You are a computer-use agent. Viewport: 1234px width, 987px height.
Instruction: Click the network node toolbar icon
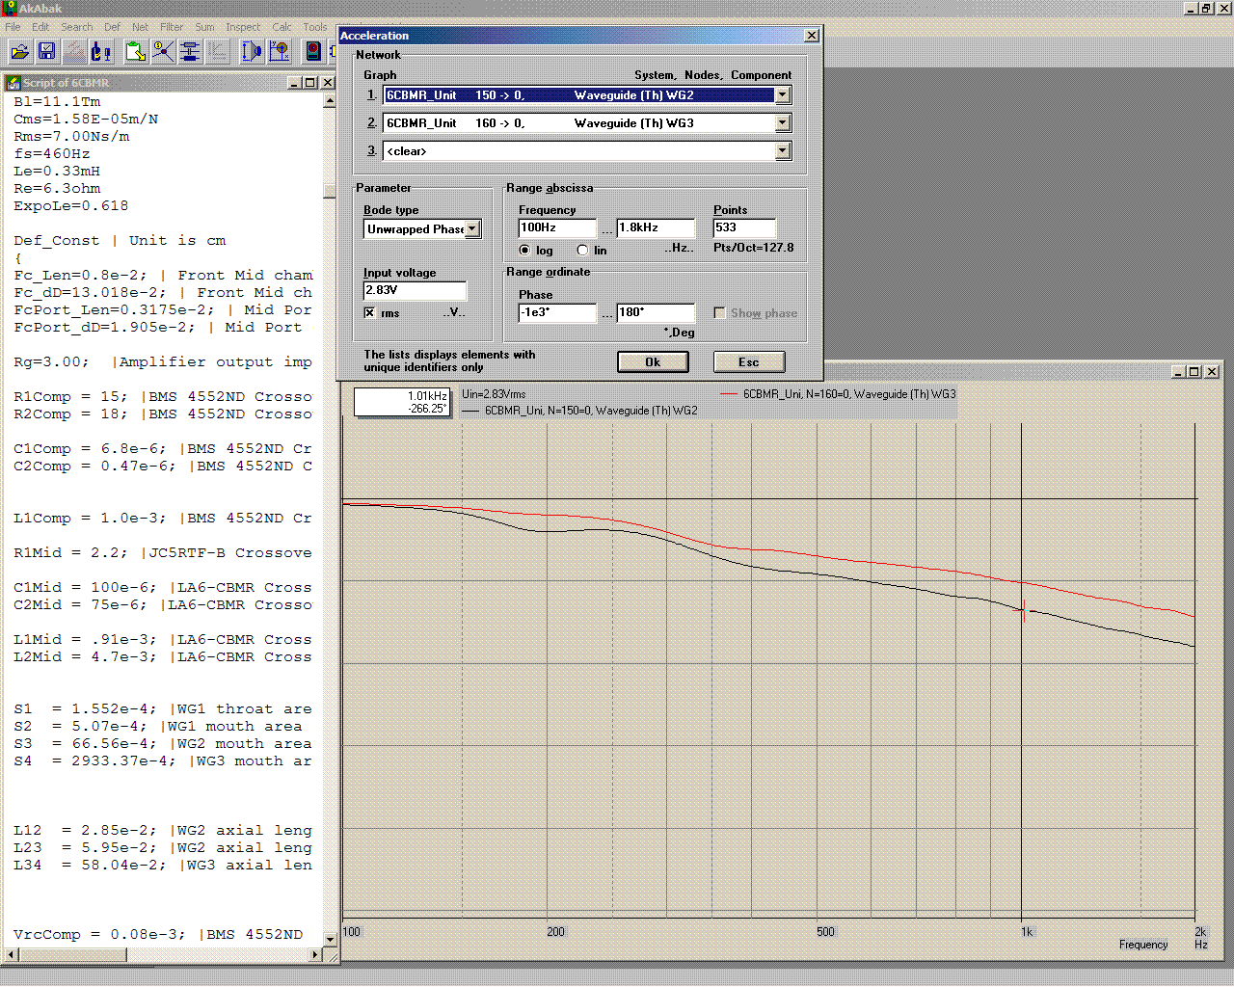(x=163, y=51)
